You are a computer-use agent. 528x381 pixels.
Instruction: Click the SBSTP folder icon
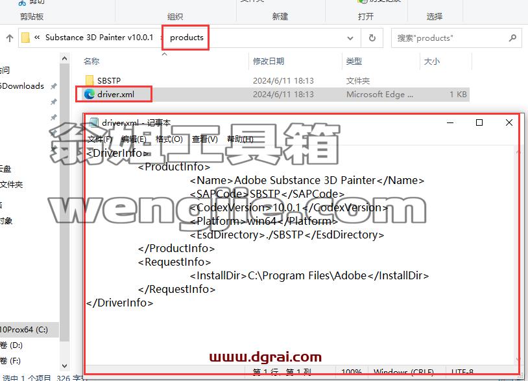tap(90, 80)
